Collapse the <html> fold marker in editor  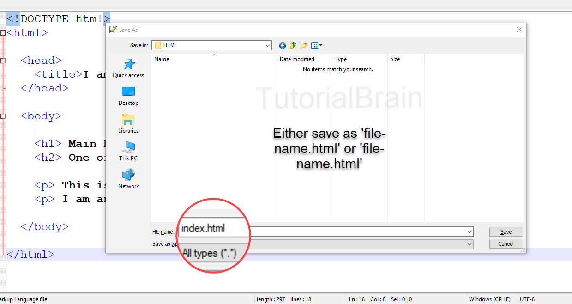(x=3, y=33)
